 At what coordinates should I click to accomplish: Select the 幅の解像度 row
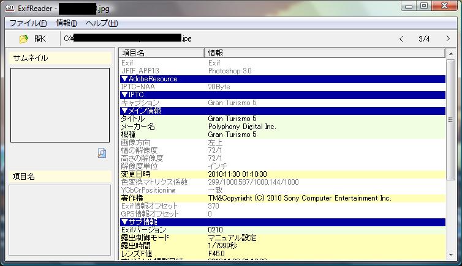click(x=283, y=150)
